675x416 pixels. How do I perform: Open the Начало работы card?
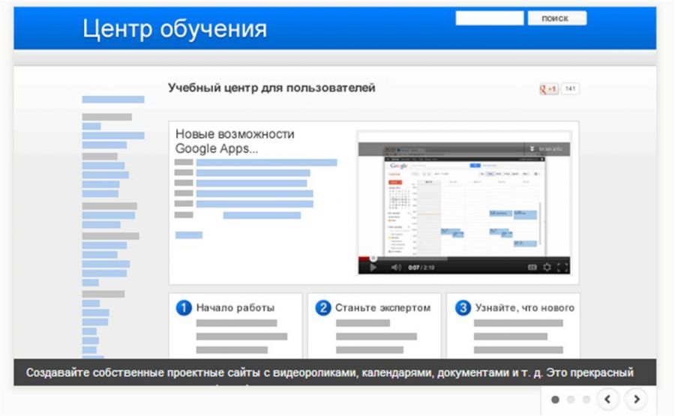point(235,325)
